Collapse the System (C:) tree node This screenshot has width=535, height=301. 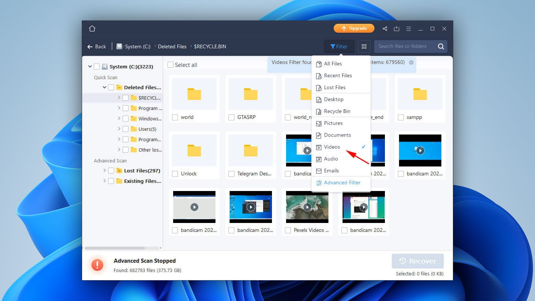[90, 67]
